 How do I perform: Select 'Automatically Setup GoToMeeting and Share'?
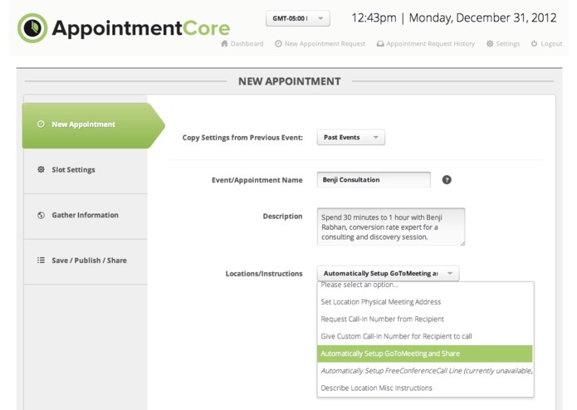[x=425, y=354]
